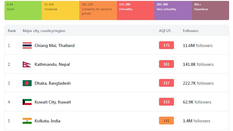Open Kolkata, India city link
The image size is (233, 131).
pyautogui.click(x=47, y=121)
